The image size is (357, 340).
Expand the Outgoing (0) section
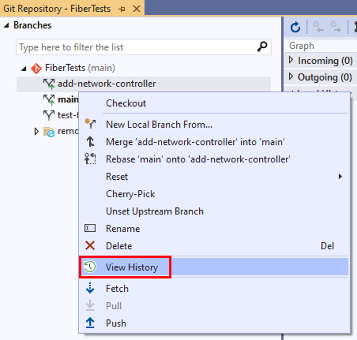(x=291, y=77)
